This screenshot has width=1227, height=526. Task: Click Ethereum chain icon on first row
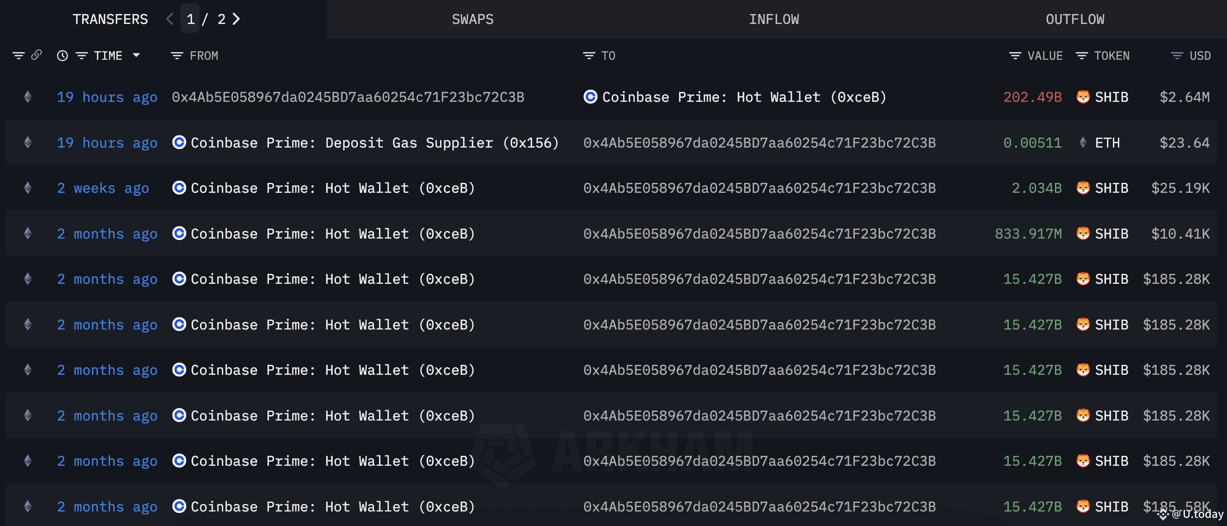pyautogui.click(x=28, y=97)
